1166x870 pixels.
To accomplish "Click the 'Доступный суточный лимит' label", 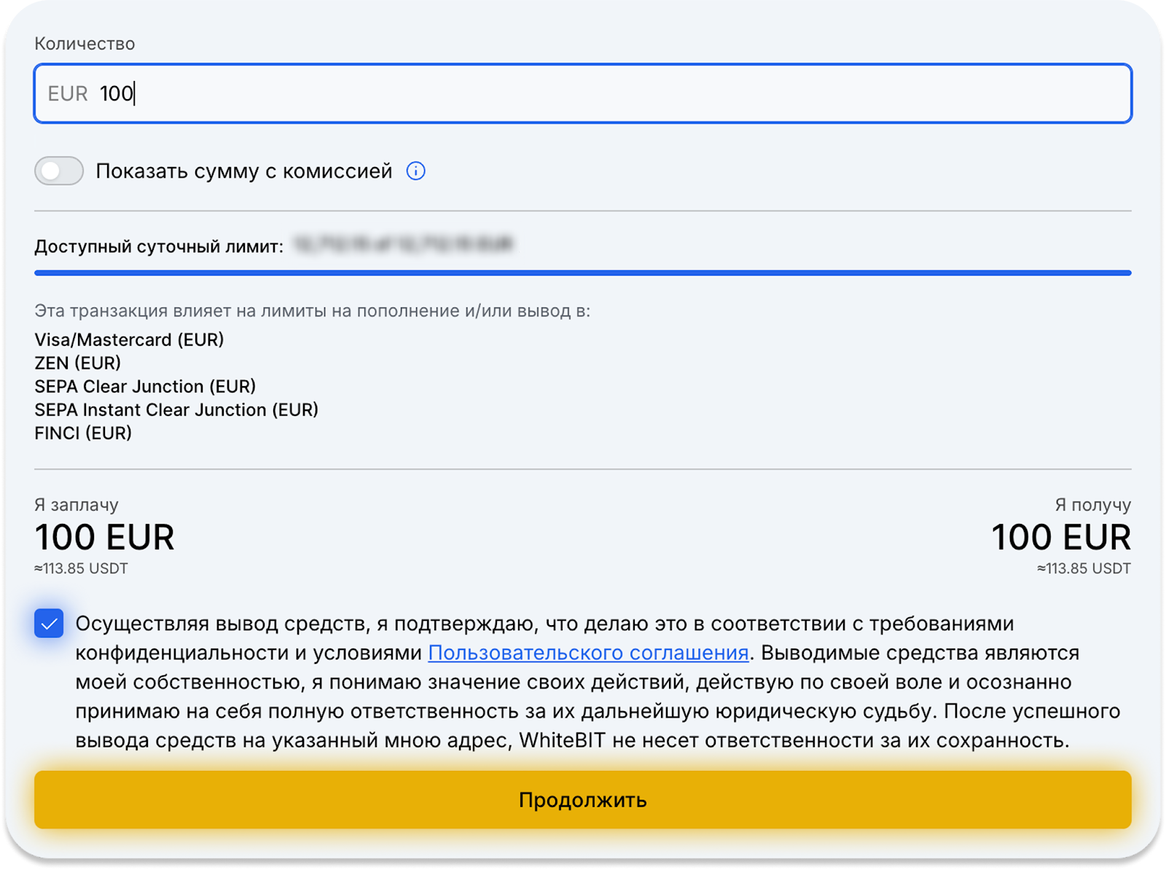I will coord(159,246).
